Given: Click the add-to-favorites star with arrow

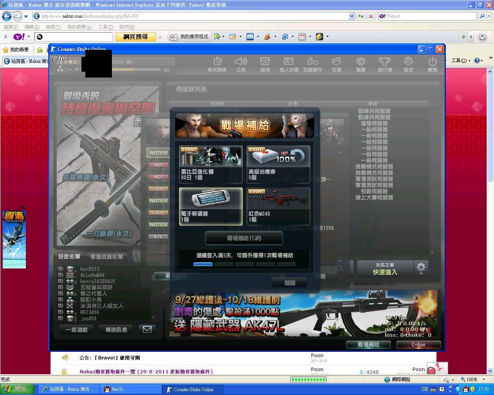Looking at the screenshot, I should pyautogui.click(x=40, y=50).
